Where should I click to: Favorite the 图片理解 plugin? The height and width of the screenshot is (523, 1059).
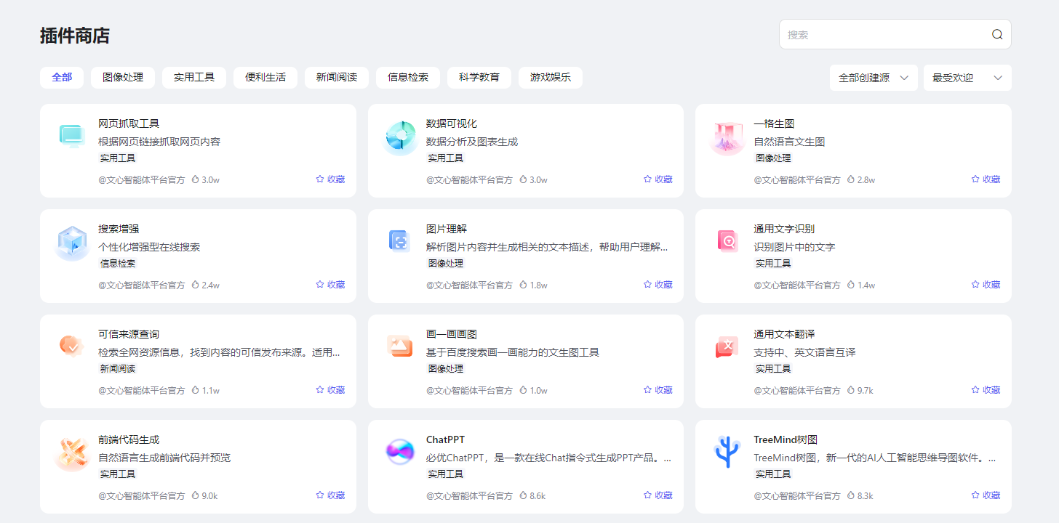tap(658, 285)
